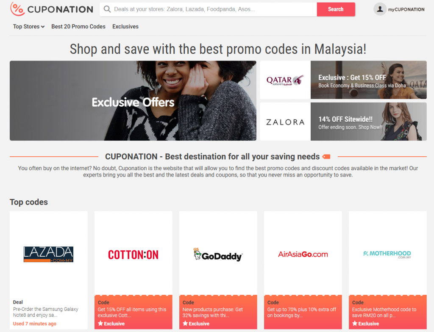
Task: Click the Cuponation percent logo icon
Action: [x=17, y=9]
